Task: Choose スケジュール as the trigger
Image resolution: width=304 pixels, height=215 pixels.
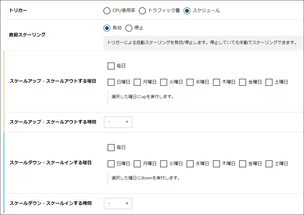Action: tap(187, 11)
